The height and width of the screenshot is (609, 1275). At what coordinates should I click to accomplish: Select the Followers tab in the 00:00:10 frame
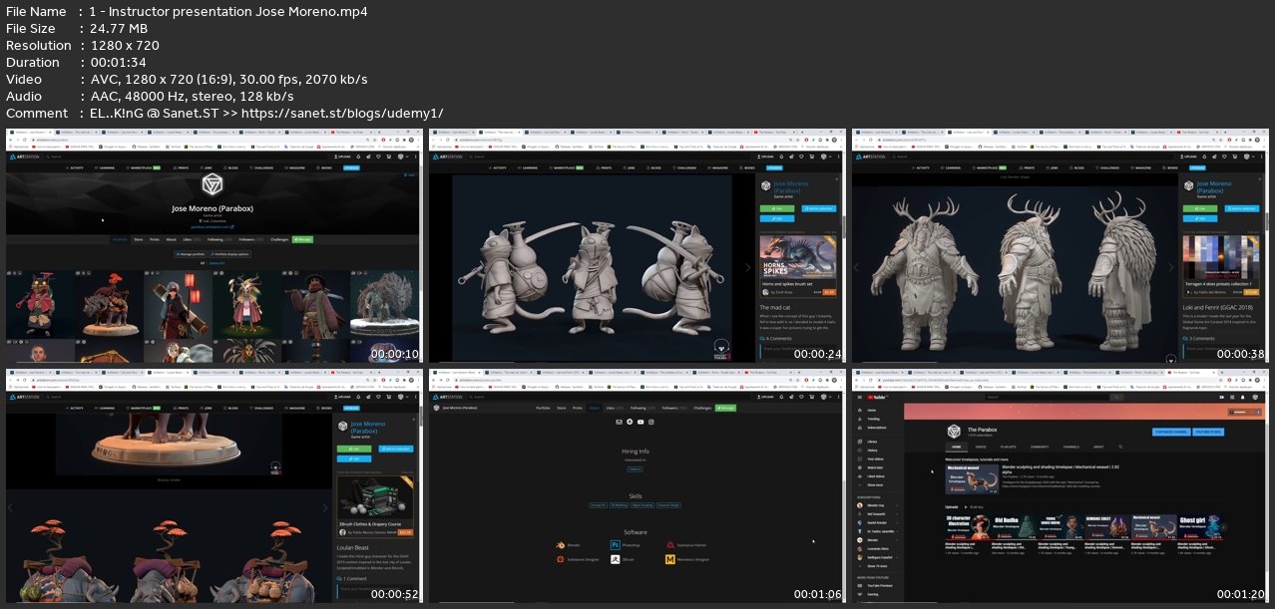point(251,239)
